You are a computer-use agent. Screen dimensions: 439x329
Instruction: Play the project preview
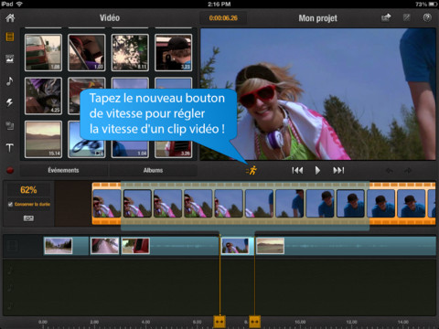point(317,170)
